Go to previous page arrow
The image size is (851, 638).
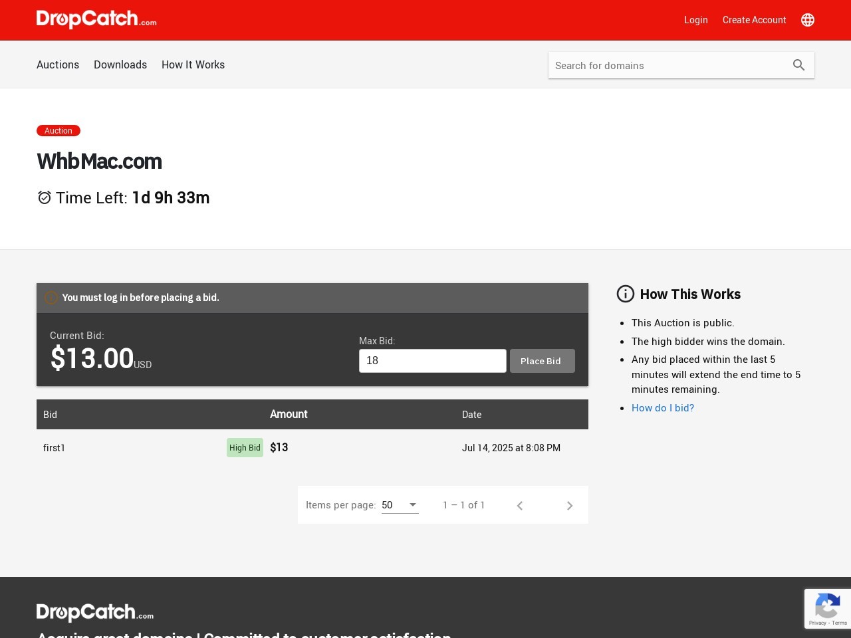tap(520, 506)
